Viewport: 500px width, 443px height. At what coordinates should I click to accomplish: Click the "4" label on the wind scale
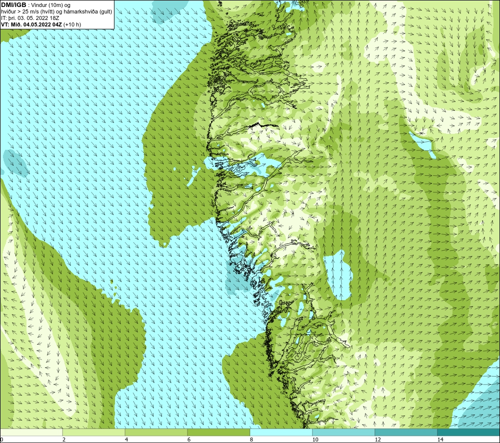[x=126, y=440]
